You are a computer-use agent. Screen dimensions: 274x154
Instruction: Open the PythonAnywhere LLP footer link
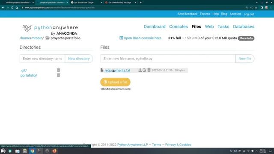[132, 145]
